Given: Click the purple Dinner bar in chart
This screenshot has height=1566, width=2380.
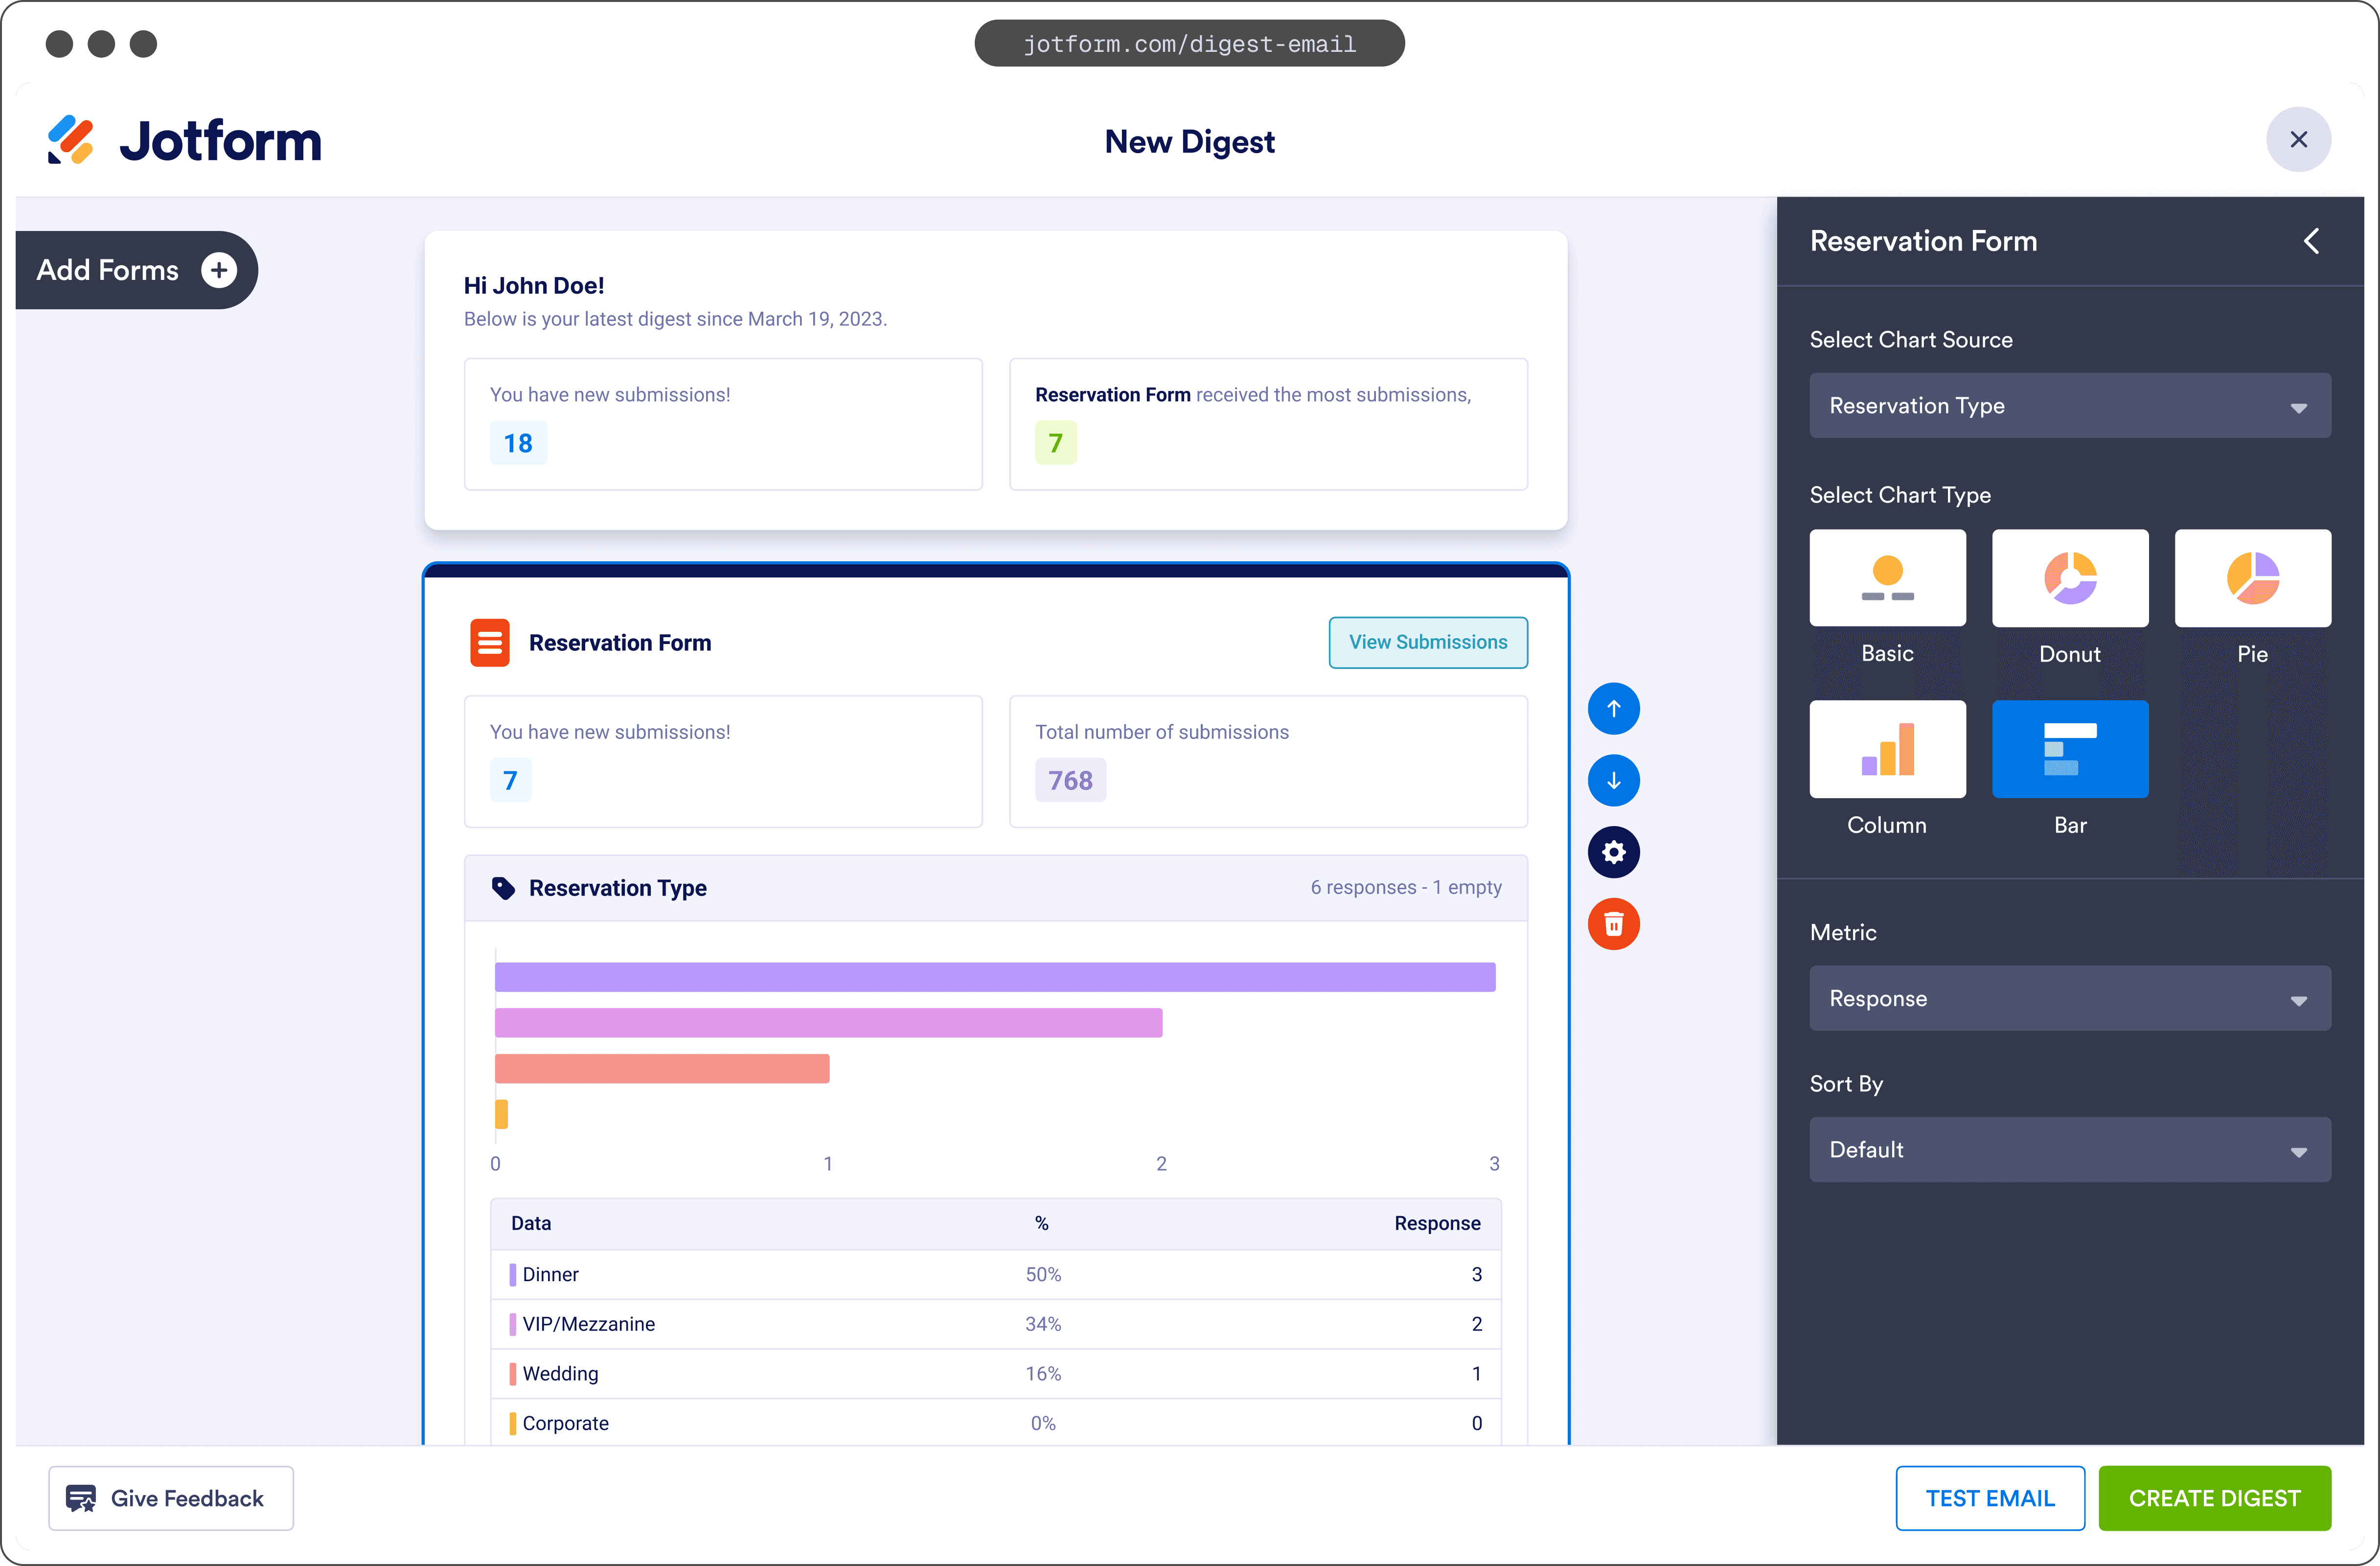Looking at the screenshot, I should [994, 977].
